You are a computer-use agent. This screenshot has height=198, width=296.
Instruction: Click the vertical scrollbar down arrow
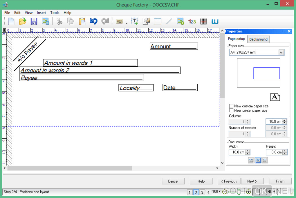tap(222, 163)
